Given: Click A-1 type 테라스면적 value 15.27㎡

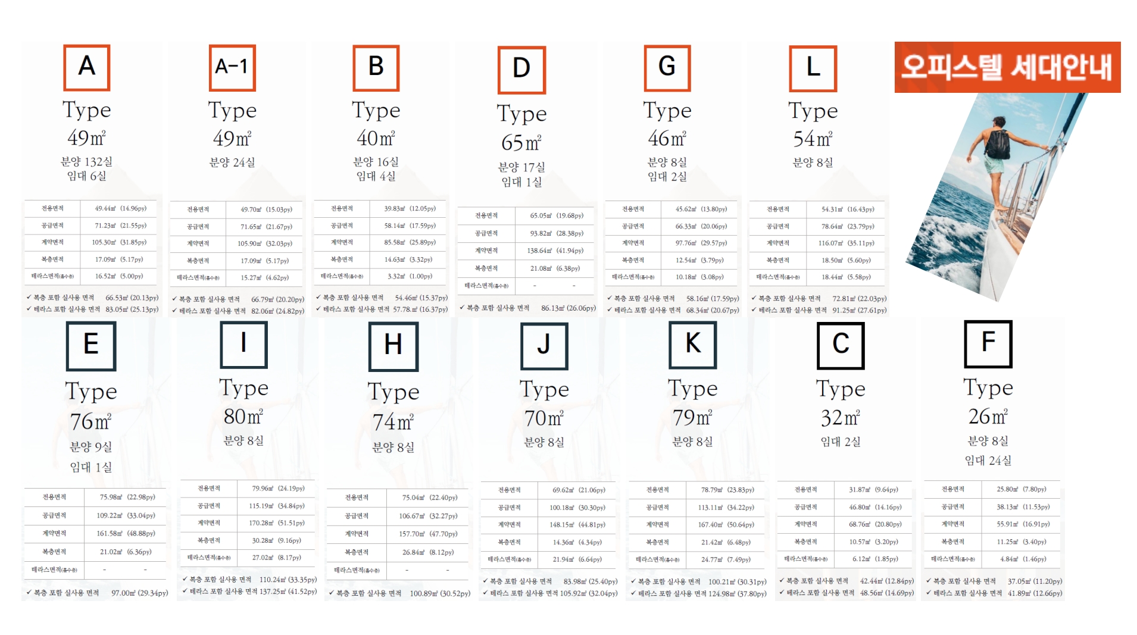Looking at the screenshot, I should pos(265,277).
